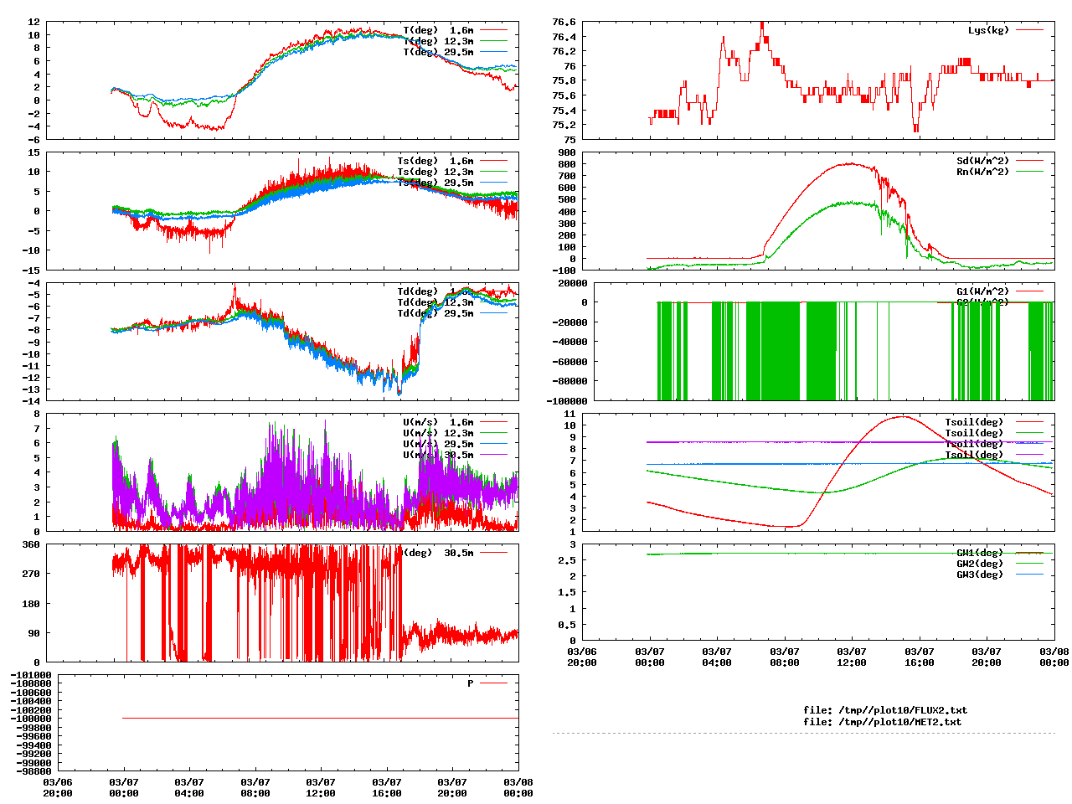1072x804 pixels.
Task: Click the "GW1(deg)" legend label
Action: click(x=979, y=553)
